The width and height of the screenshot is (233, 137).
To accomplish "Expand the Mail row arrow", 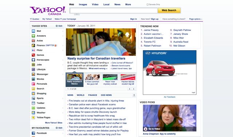I will (x=63, y=31).
